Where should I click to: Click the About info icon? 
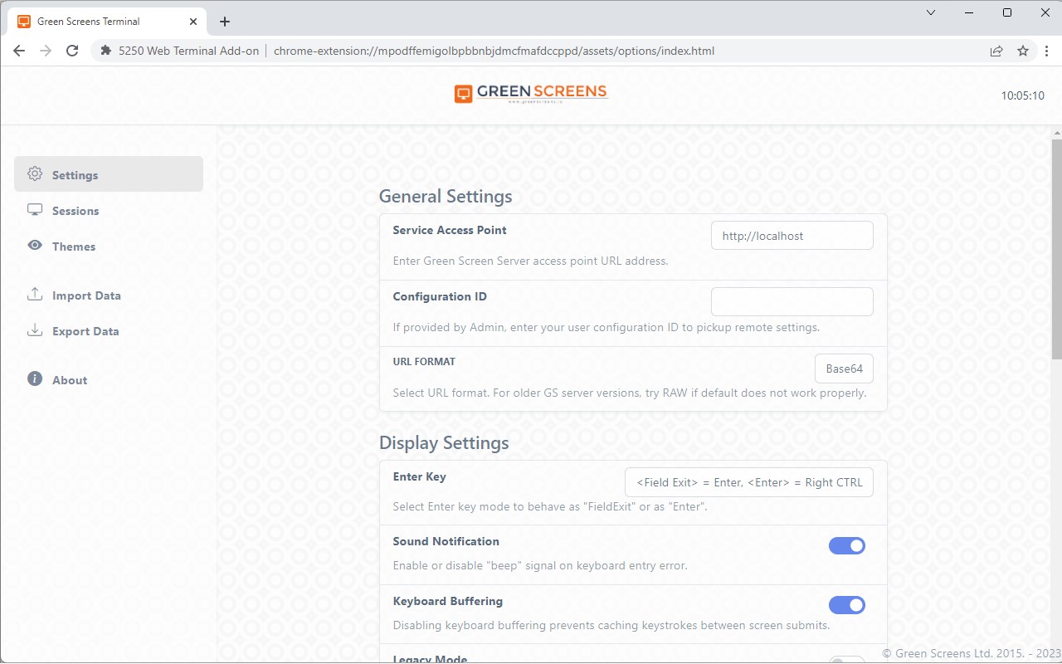[35, 379]
